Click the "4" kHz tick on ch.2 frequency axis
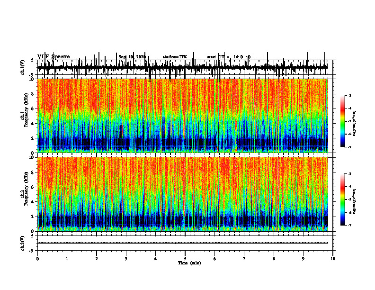The width and height of the screenshot is (375, 290). click(33, 202)
